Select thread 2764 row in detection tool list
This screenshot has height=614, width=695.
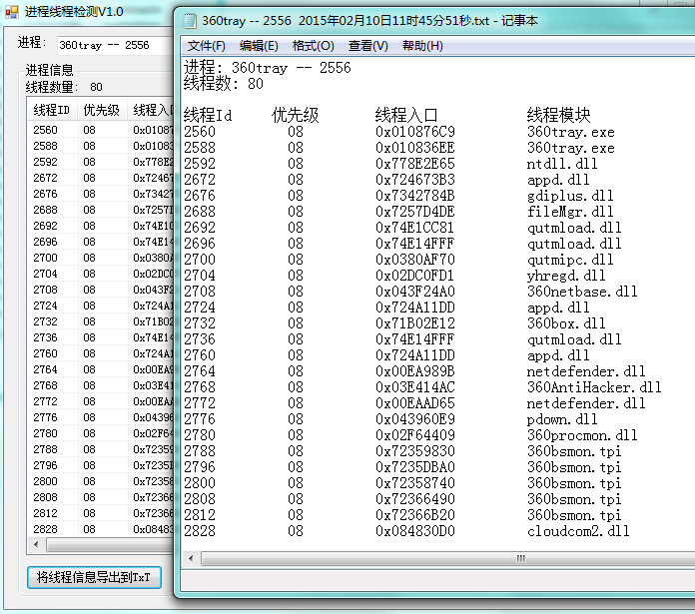[101, 369]
